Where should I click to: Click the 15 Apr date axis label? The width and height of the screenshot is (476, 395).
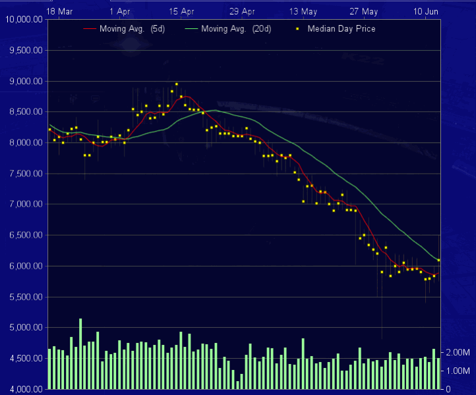[x=181, y=11]
